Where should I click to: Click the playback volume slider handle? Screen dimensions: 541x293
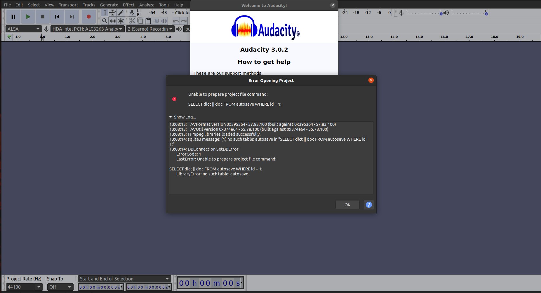486,13
